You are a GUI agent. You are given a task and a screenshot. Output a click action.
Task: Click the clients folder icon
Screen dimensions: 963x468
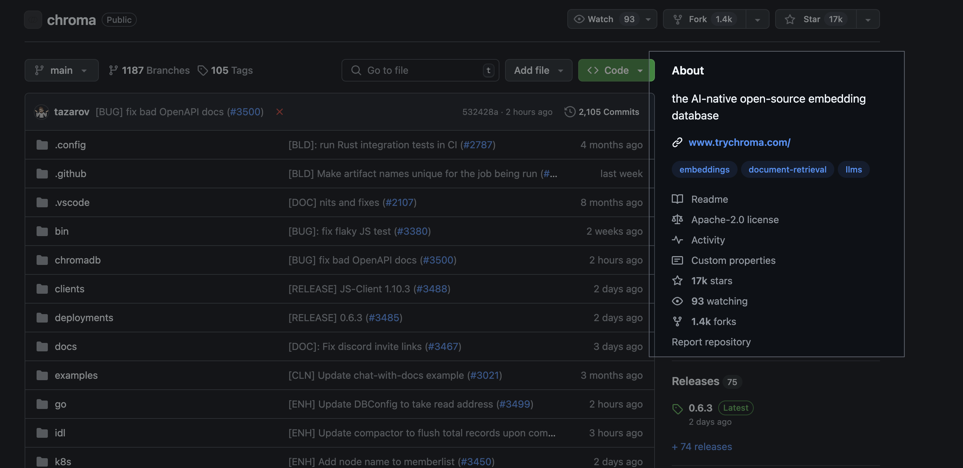[42, 289]
